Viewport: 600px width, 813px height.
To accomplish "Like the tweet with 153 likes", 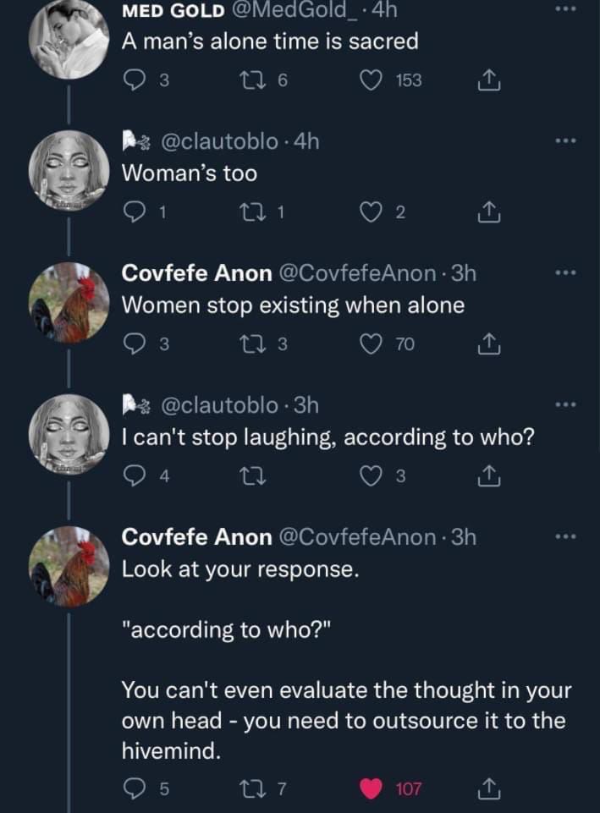I will (372, 80).
